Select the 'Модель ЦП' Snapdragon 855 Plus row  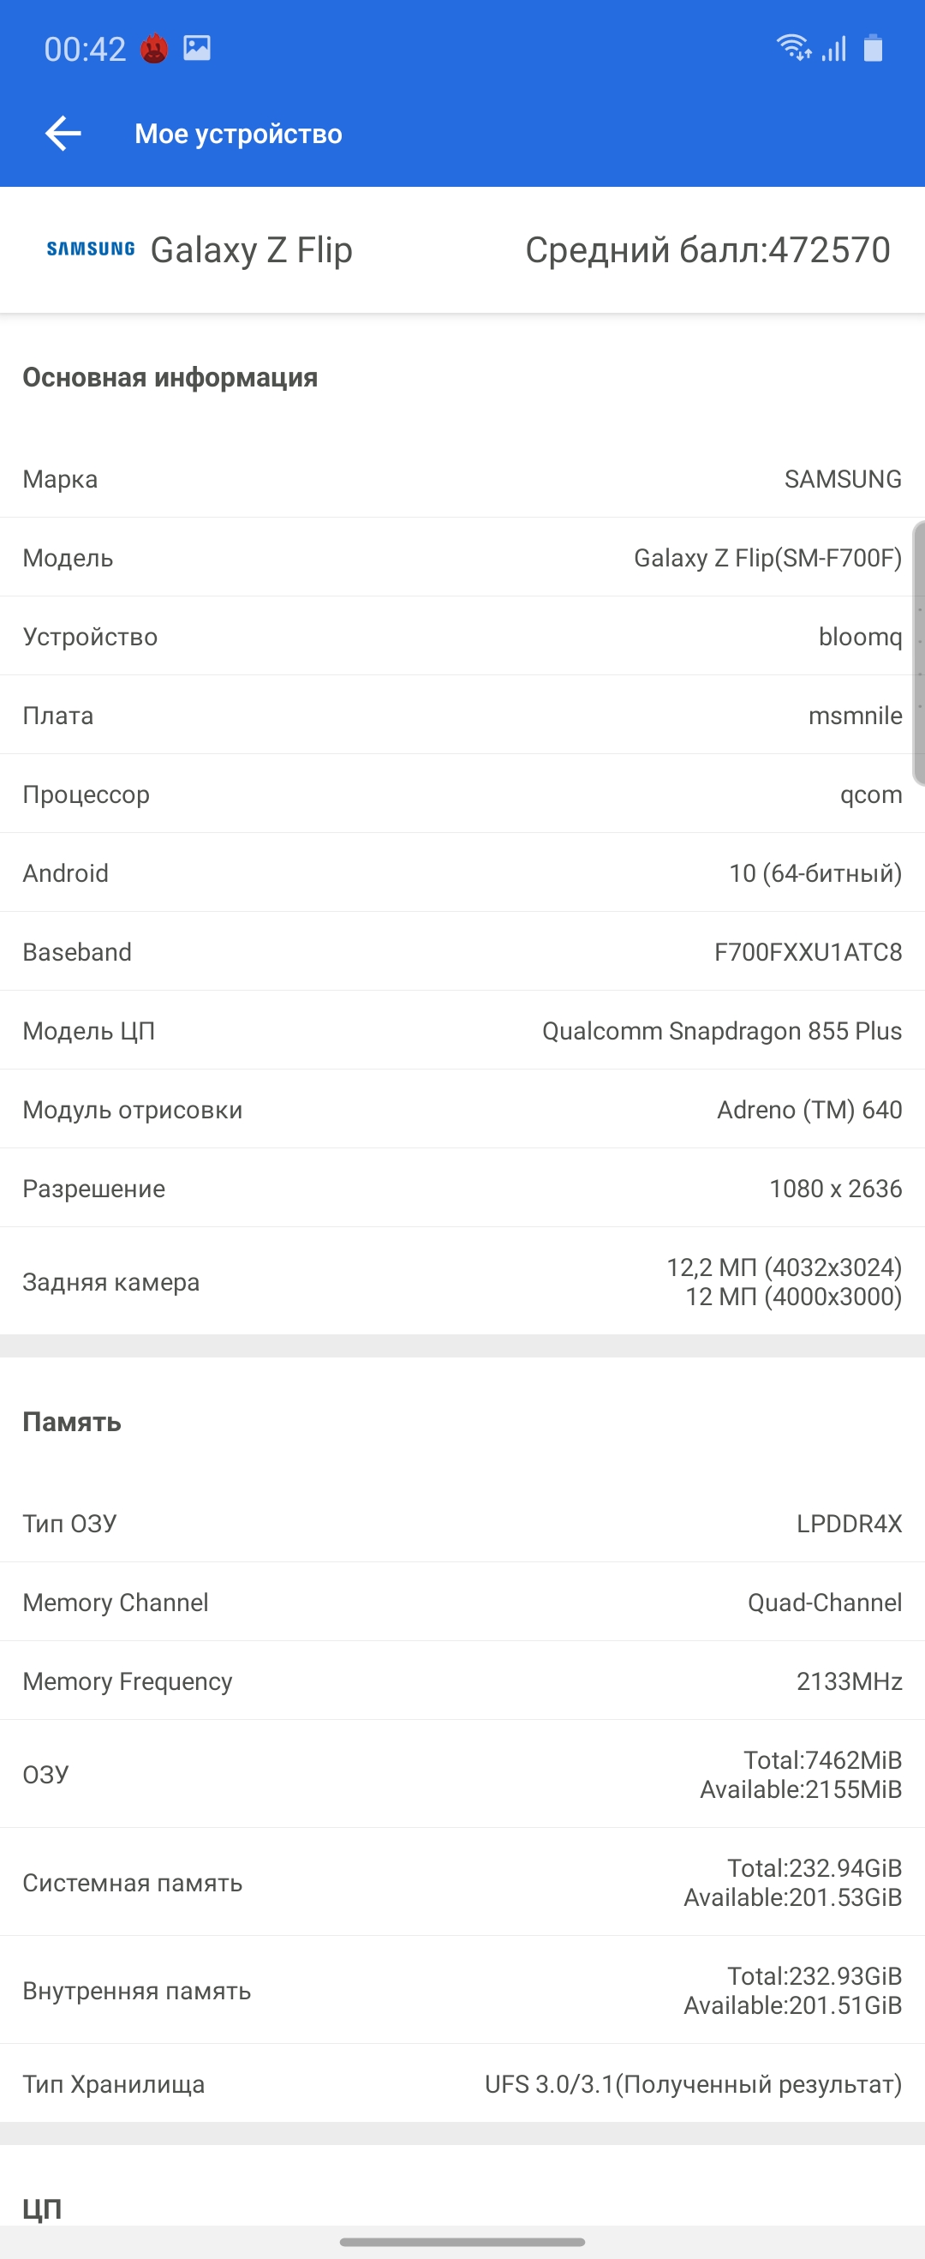462,1030
